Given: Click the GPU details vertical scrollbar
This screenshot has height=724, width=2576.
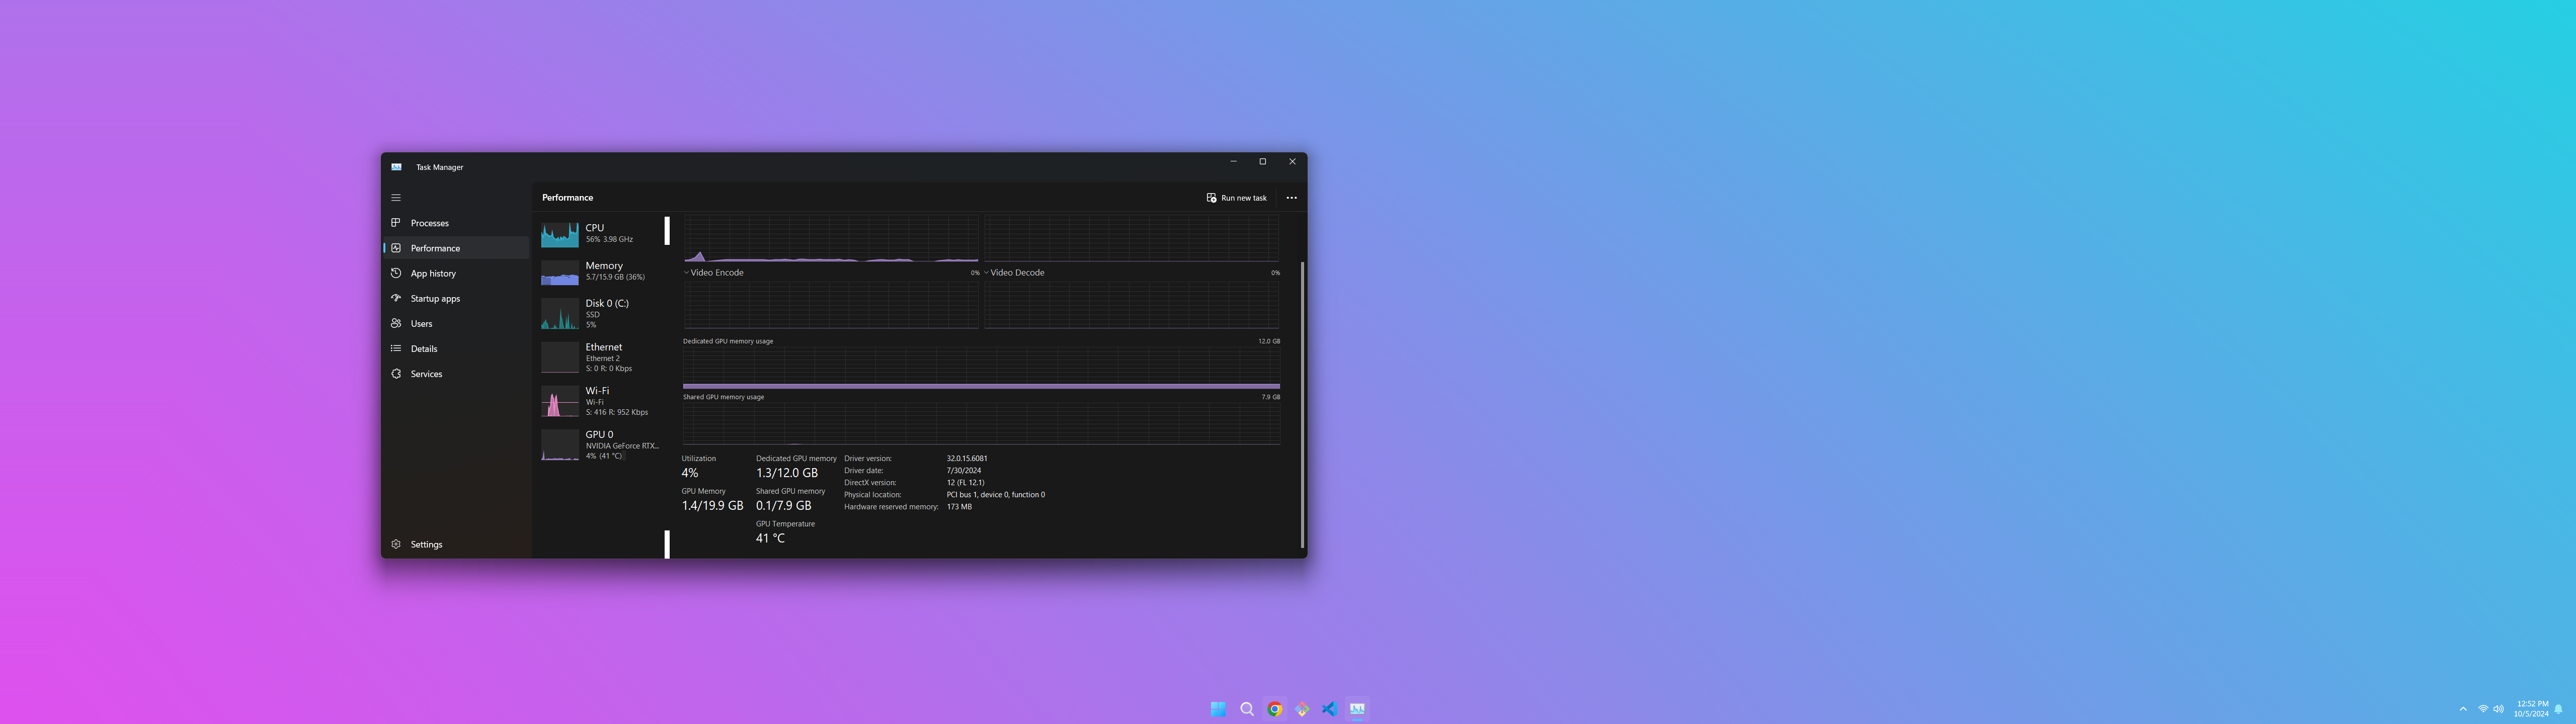Looking at the screenshot, I should [1302, 404].
